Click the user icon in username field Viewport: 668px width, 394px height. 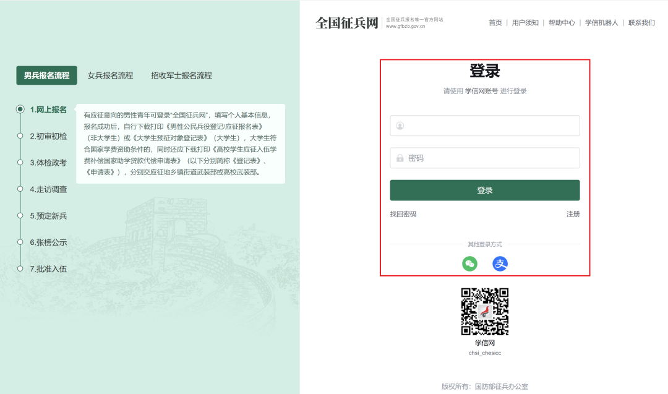coord(400,126)
